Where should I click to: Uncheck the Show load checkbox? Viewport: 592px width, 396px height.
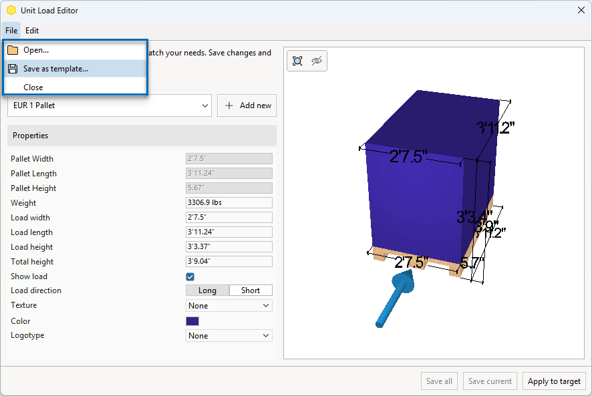click(x=190, y=276)
